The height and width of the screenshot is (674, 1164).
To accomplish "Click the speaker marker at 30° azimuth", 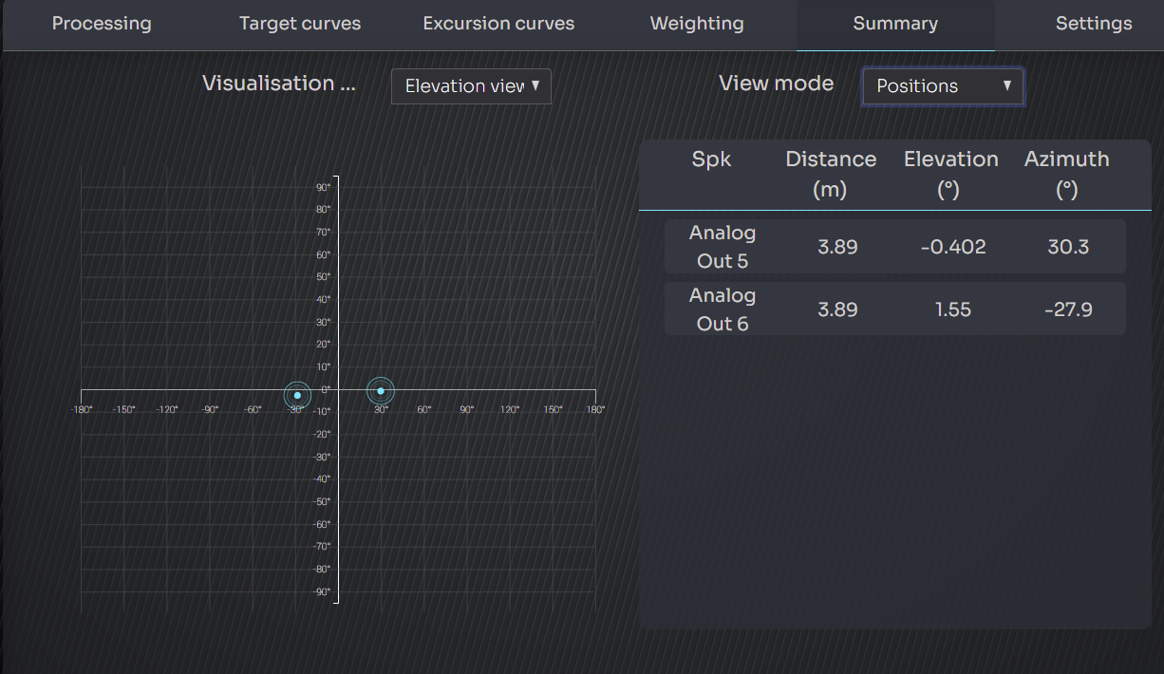I will (381, 391).
